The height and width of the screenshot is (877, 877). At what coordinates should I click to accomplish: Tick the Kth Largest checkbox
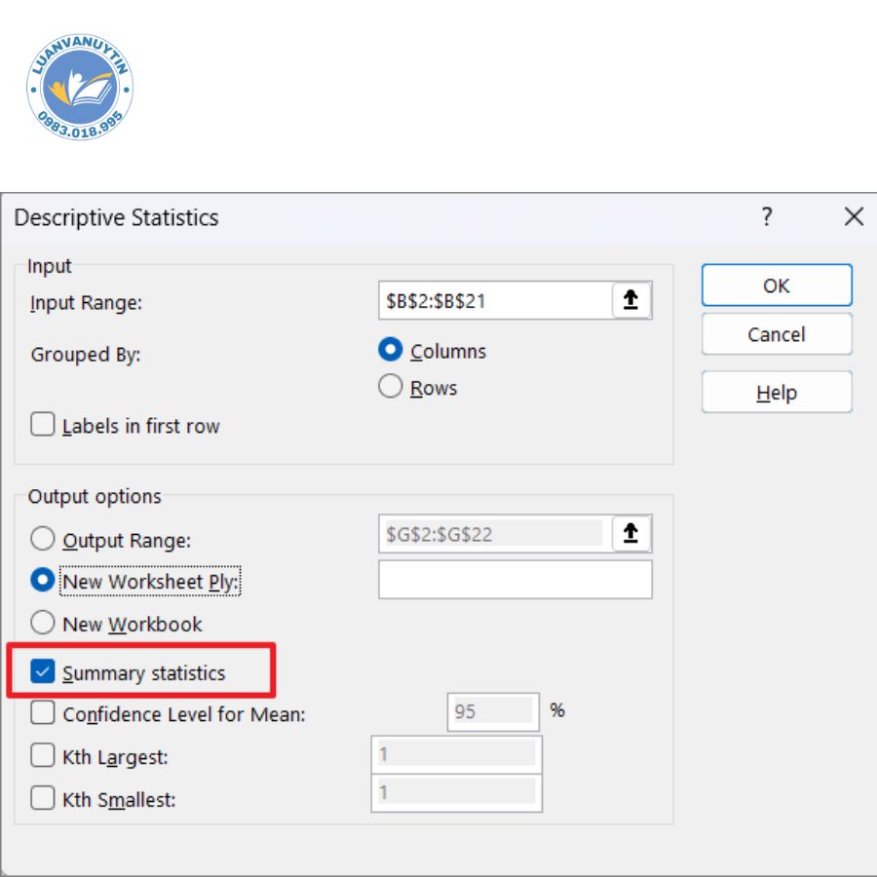pyautogui.click(x=43, y=755)
